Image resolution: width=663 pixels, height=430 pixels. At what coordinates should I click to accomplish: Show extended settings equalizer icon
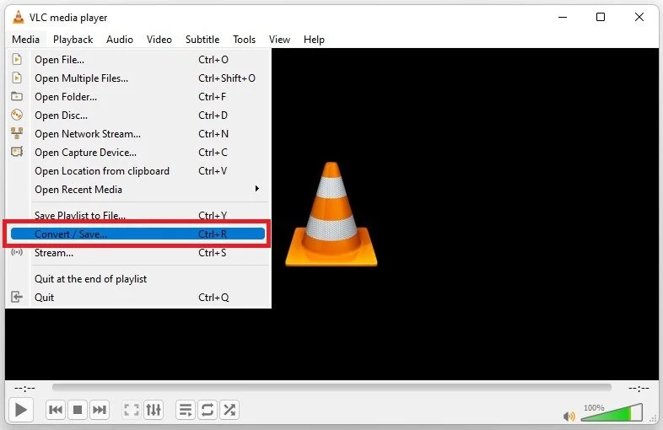click(153, 410)
